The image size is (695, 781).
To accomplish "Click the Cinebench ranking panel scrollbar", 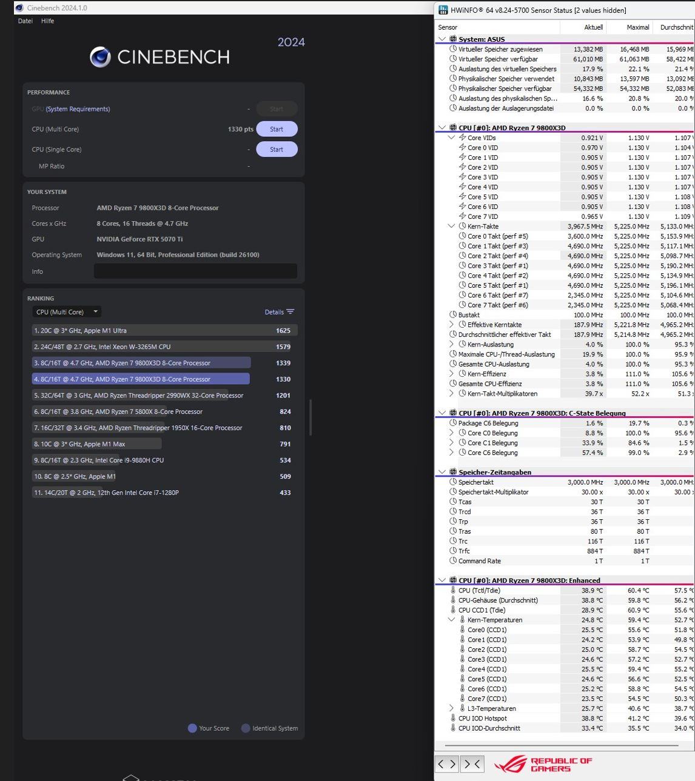I will (x=311, y=417).
